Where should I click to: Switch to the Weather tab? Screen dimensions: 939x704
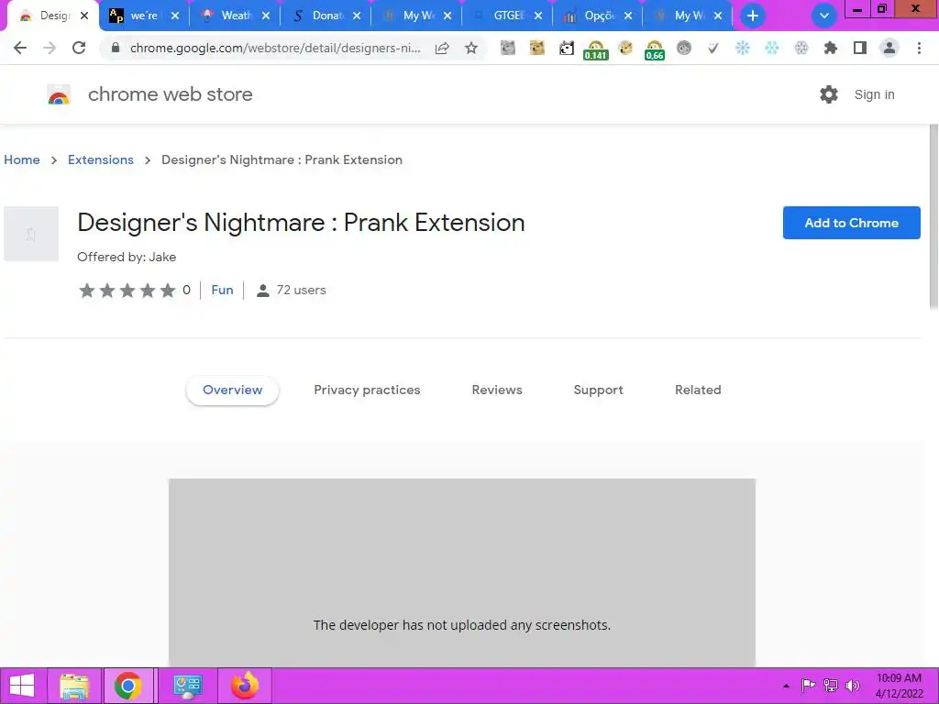[x=237, y=16]
